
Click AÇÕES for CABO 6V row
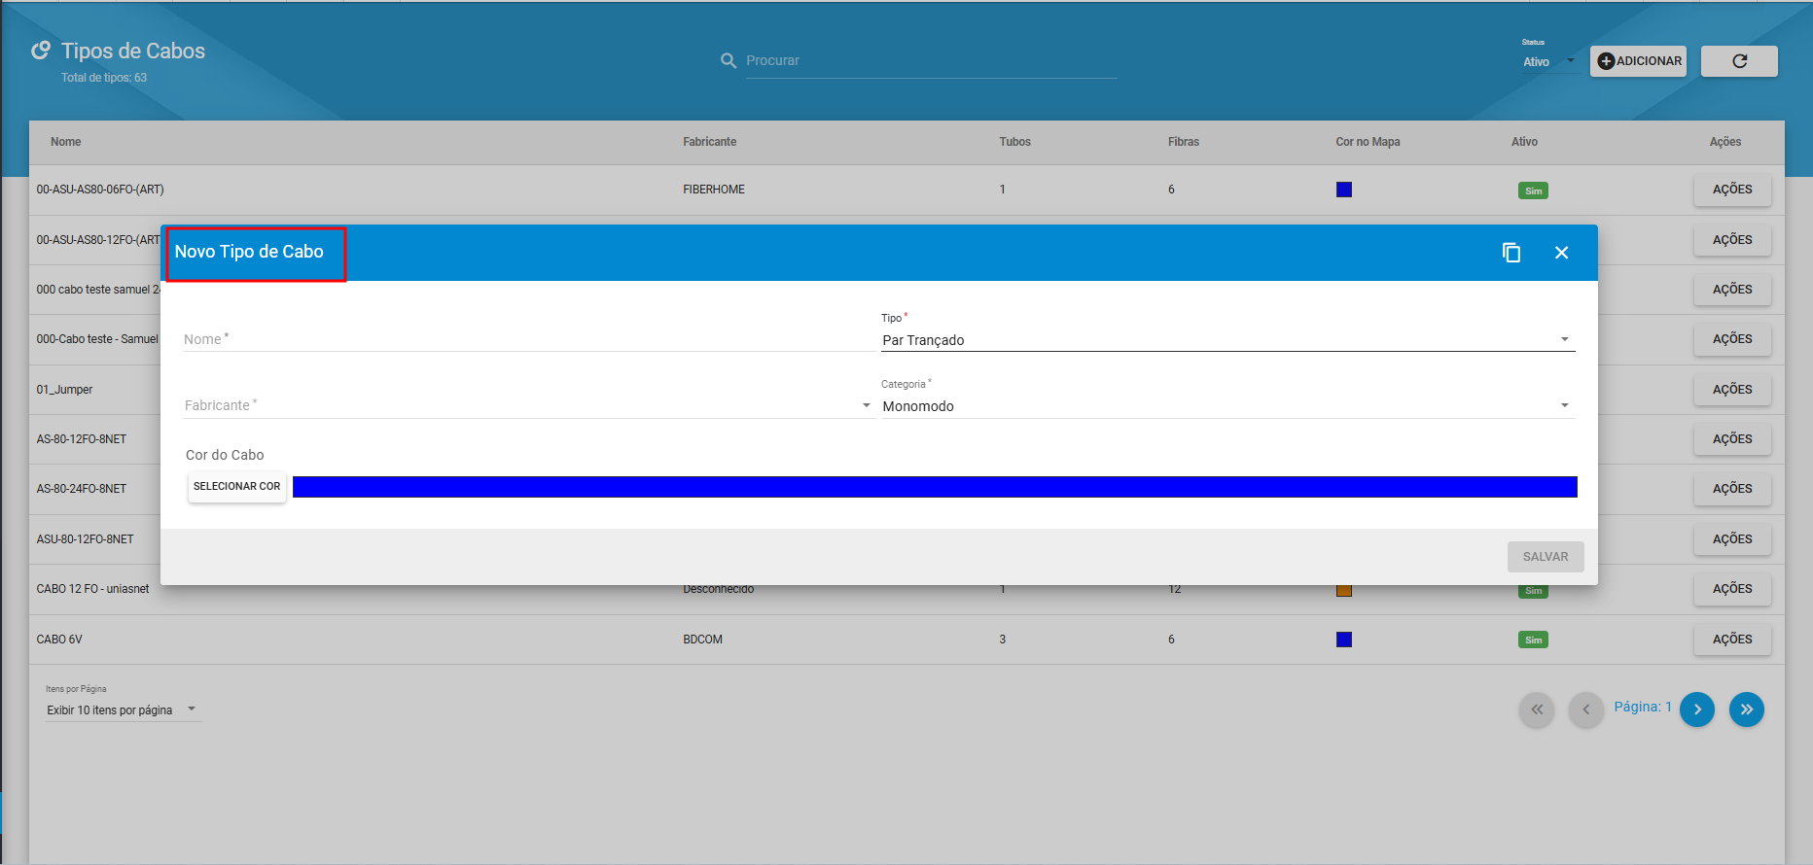[x=1732, y=640]
